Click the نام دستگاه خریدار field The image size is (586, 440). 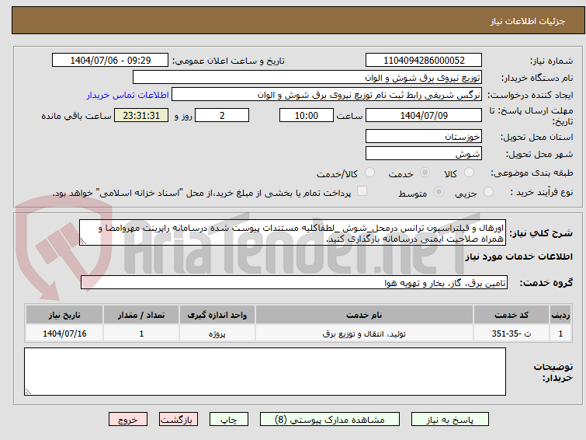click(307, 78)
